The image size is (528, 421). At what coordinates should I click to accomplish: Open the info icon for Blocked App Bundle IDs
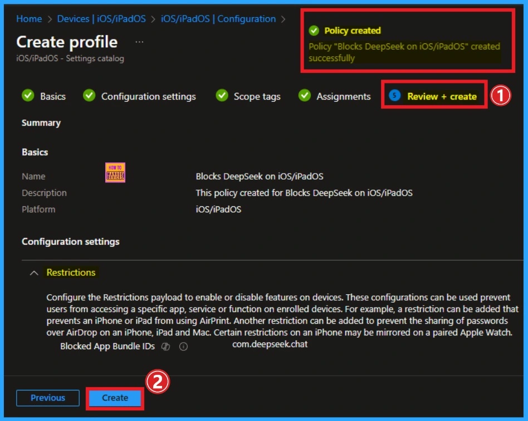coord(184,346)
